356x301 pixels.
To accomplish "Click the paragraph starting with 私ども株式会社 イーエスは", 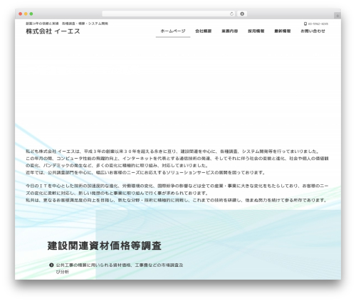I will click(x=177, y=162).
